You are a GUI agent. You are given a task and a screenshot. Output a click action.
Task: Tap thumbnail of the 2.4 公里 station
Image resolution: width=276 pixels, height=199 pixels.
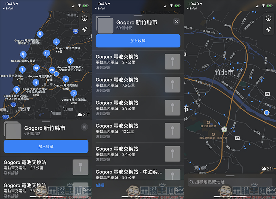(172, 154)
